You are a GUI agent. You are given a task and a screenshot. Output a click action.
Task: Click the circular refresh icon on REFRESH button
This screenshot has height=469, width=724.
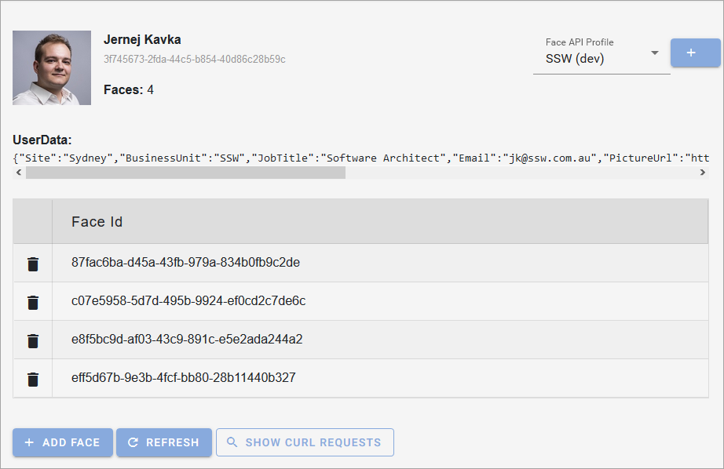tap(133, 442)
